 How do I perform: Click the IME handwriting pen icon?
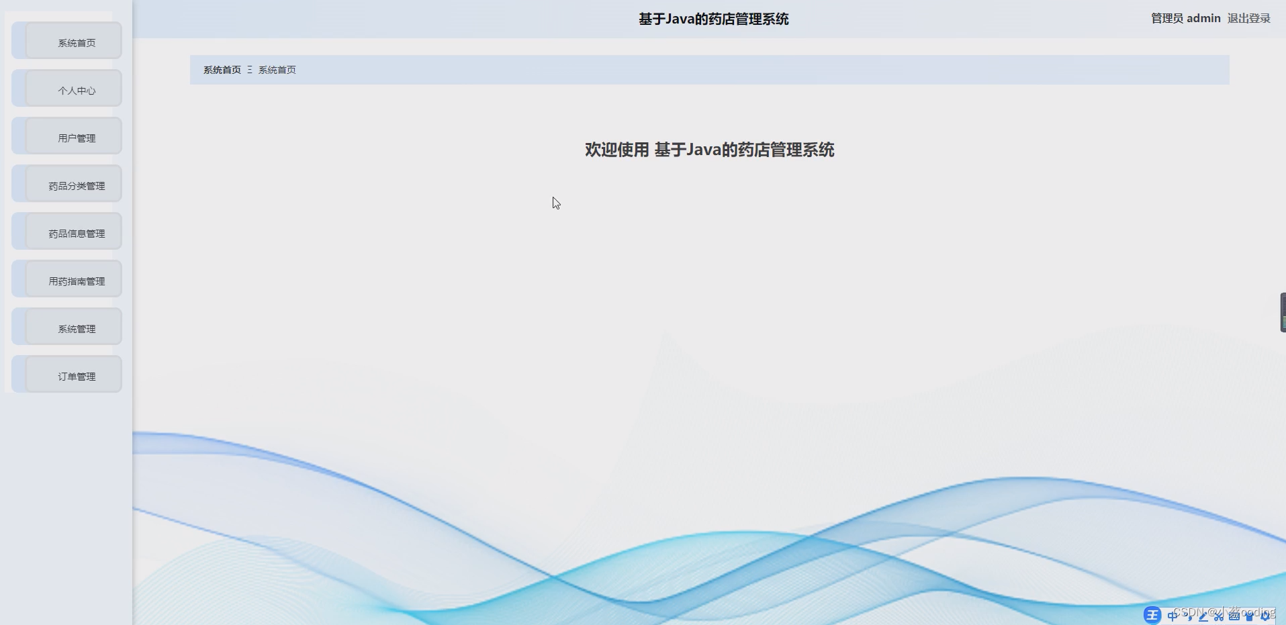tap(1203, 616)
